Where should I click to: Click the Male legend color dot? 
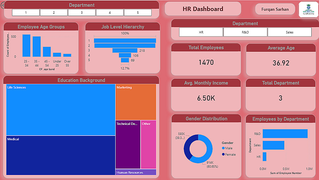point(223,148)
